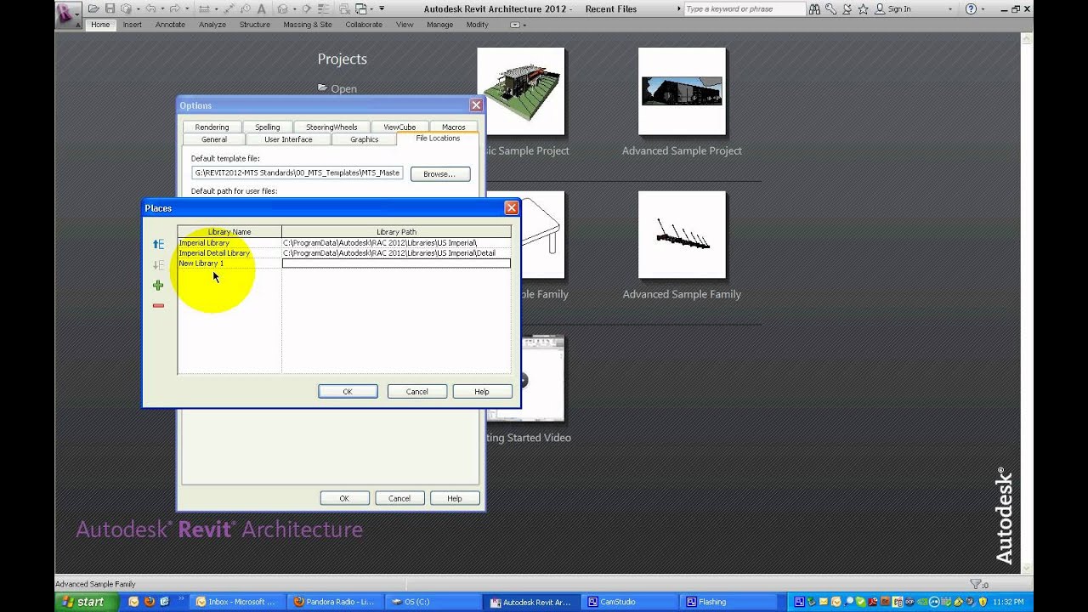Image resolution: width=1088 pixels, height=612 pixels.
Task: Select the Imperial Library row name
Action: pos(204,243)
